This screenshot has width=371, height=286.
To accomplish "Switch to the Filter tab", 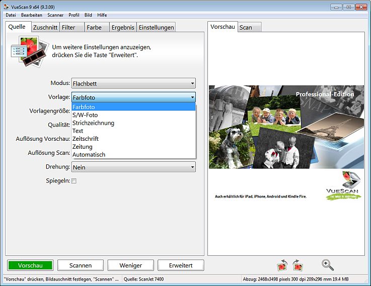I will click(72, 28).
